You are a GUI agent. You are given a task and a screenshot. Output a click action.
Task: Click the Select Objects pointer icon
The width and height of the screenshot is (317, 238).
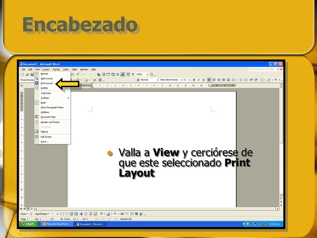pyautogui.click(x=31, y=214)
